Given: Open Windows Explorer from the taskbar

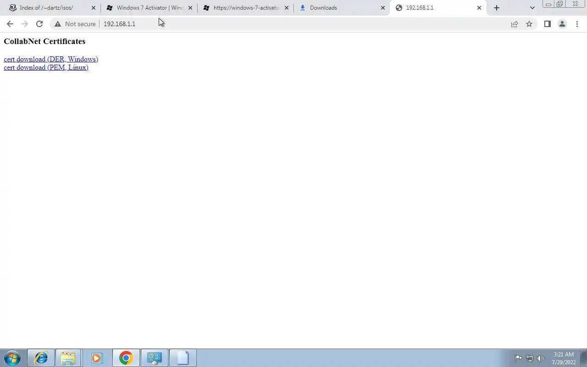Looking at the screenshot, I should click(68, 358).
